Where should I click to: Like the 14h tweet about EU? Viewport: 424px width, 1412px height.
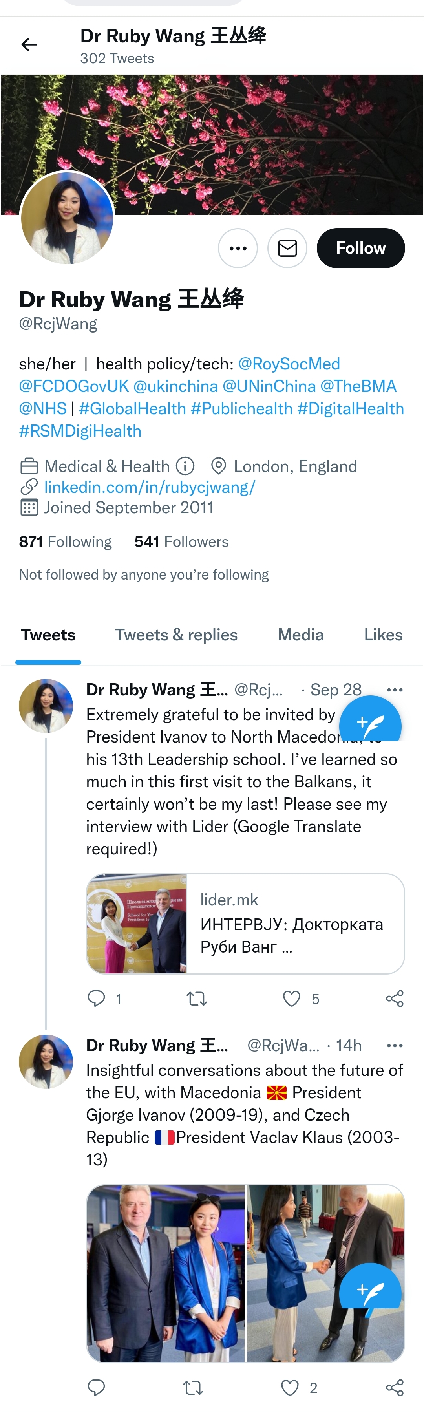click(x=290, y=1387)
